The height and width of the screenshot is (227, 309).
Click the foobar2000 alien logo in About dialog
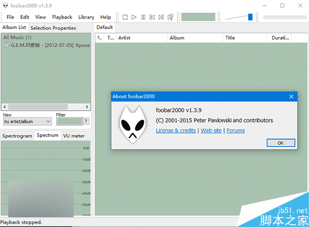click(x=133, y=125)
